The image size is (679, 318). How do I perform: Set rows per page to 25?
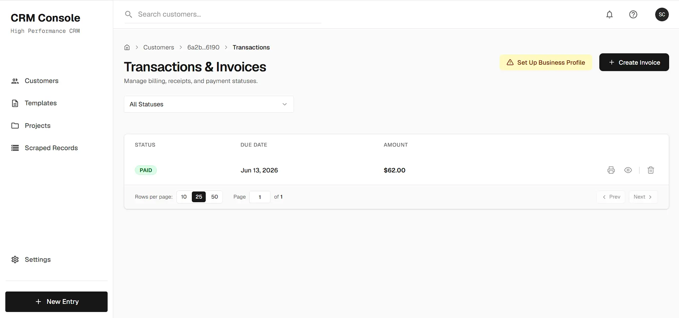199,197
